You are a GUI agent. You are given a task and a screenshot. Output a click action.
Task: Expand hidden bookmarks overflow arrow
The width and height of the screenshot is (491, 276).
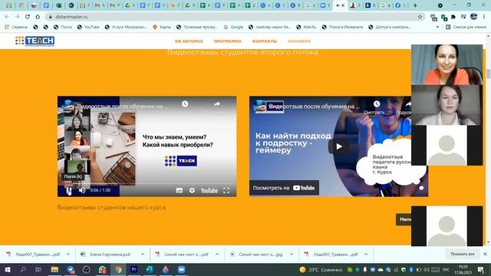[437, 28]
